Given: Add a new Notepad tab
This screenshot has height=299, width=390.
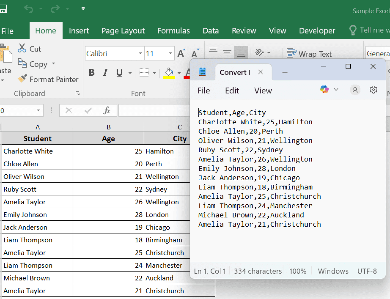Looking at the screenshot, I should tap(285, 73).
